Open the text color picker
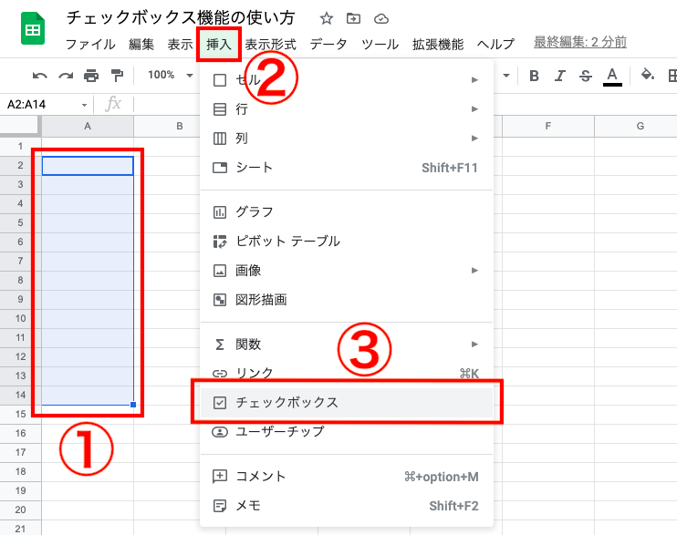 (x=612, y=77)
